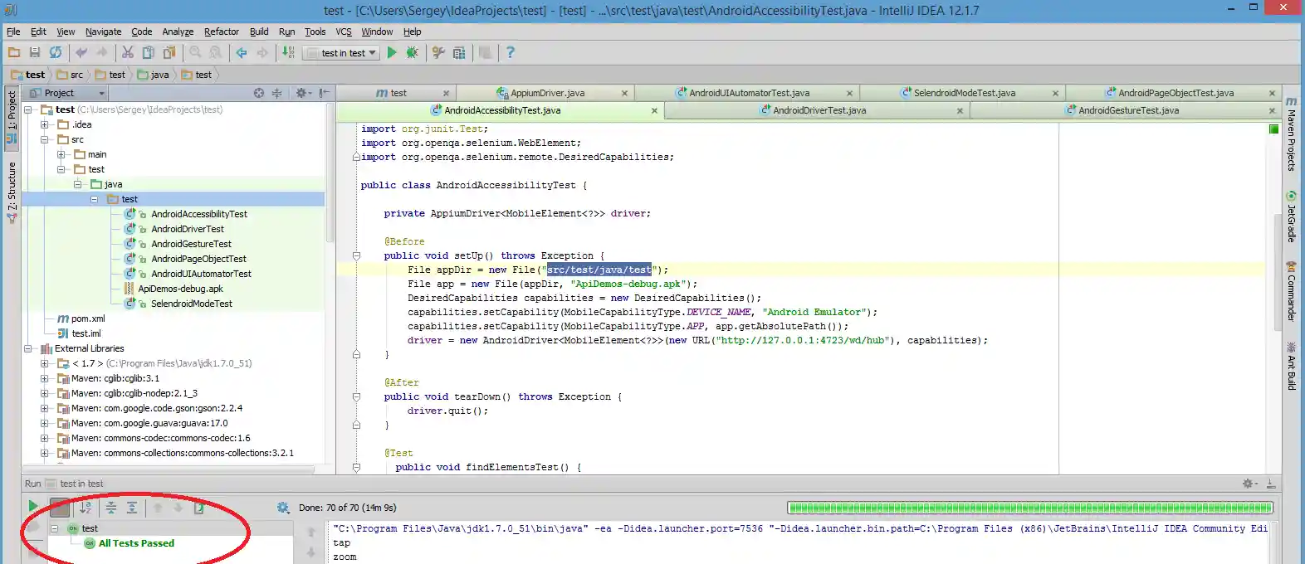Select 'src' in the navigation breadcrumb

[70, 75]
